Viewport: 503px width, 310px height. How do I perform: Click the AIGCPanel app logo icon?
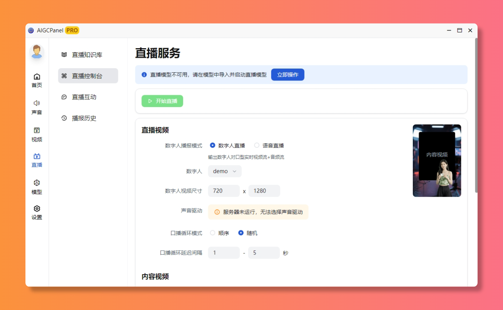tap(31, 30)
